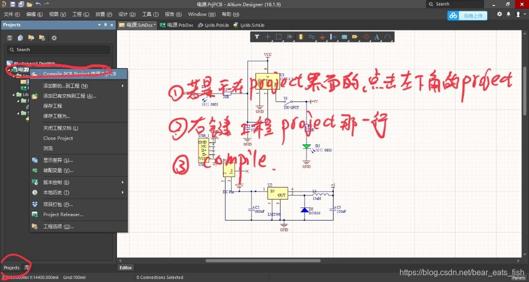Click the filter tool in the schematic toolbar

(x=256, y=37)
